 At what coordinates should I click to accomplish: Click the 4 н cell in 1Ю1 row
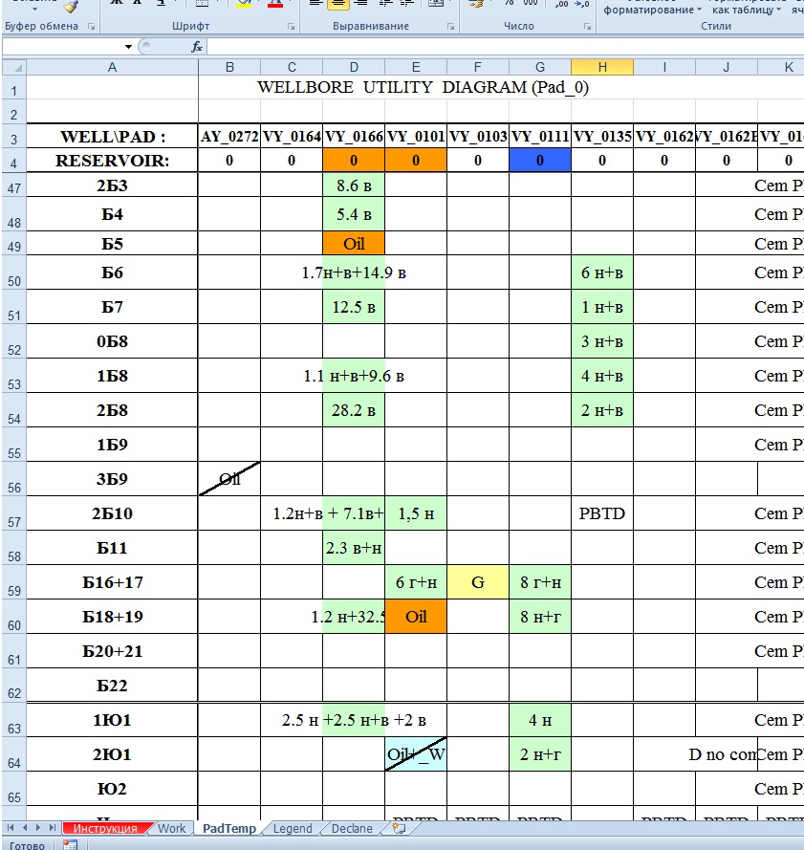[539, 720]
